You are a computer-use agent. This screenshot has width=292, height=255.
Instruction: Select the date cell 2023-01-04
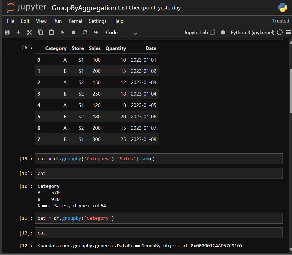click(143, 94)
